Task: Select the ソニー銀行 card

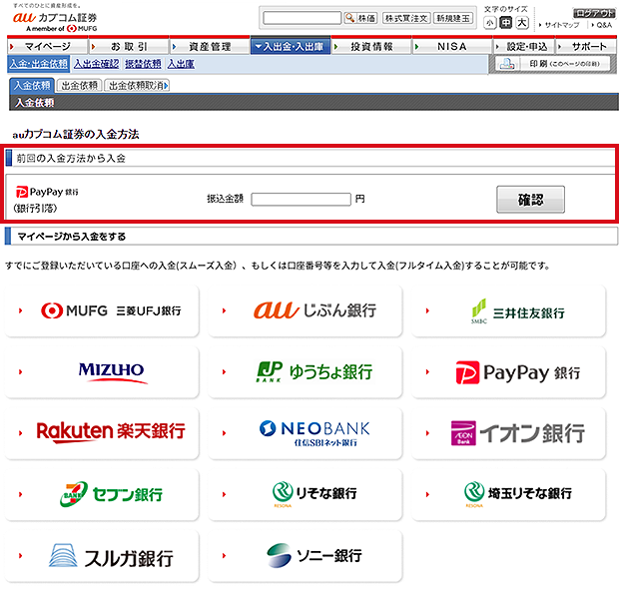Action: coord(306,555)
